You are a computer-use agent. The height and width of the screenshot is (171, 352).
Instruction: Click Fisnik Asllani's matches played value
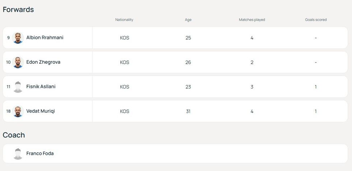tap(252, 87)
